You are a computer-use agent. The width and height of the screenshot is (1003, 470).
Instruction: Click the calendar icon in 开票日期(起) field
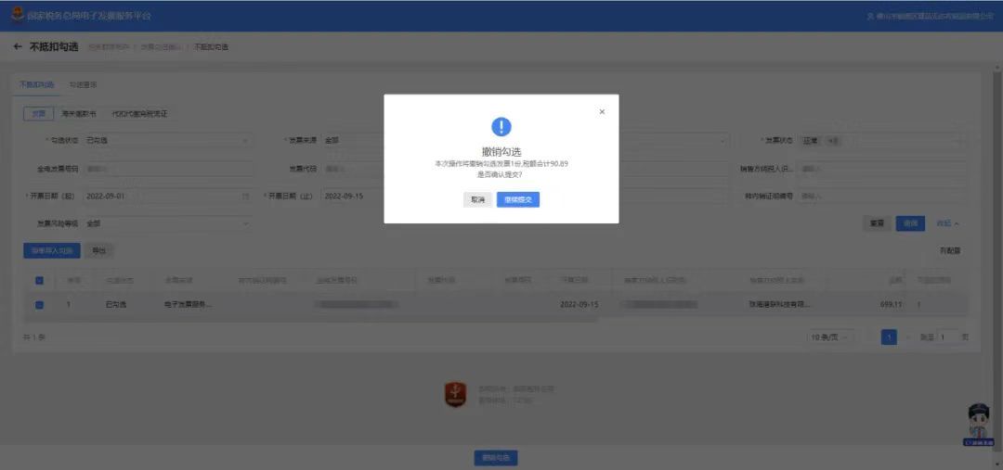click(245, 197)
